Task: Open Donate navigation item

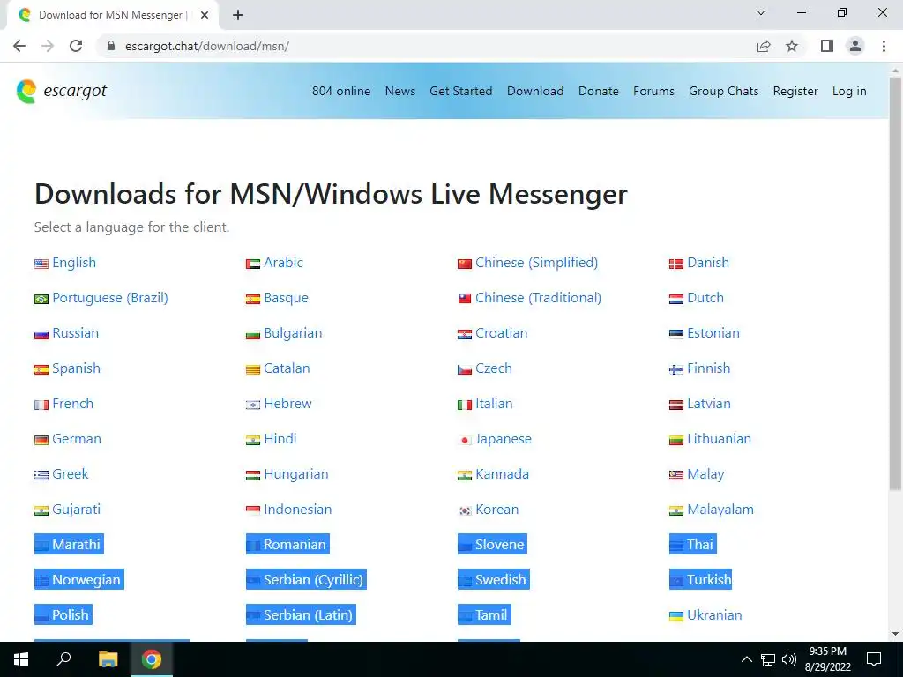Action: (x=599, y=91)
